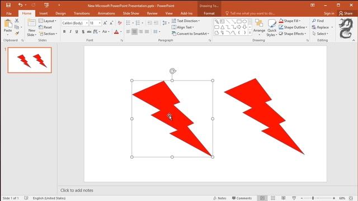The image size is (358, 201).
Task: Toggle Text Shadow formatting
Action: (83, 31)
